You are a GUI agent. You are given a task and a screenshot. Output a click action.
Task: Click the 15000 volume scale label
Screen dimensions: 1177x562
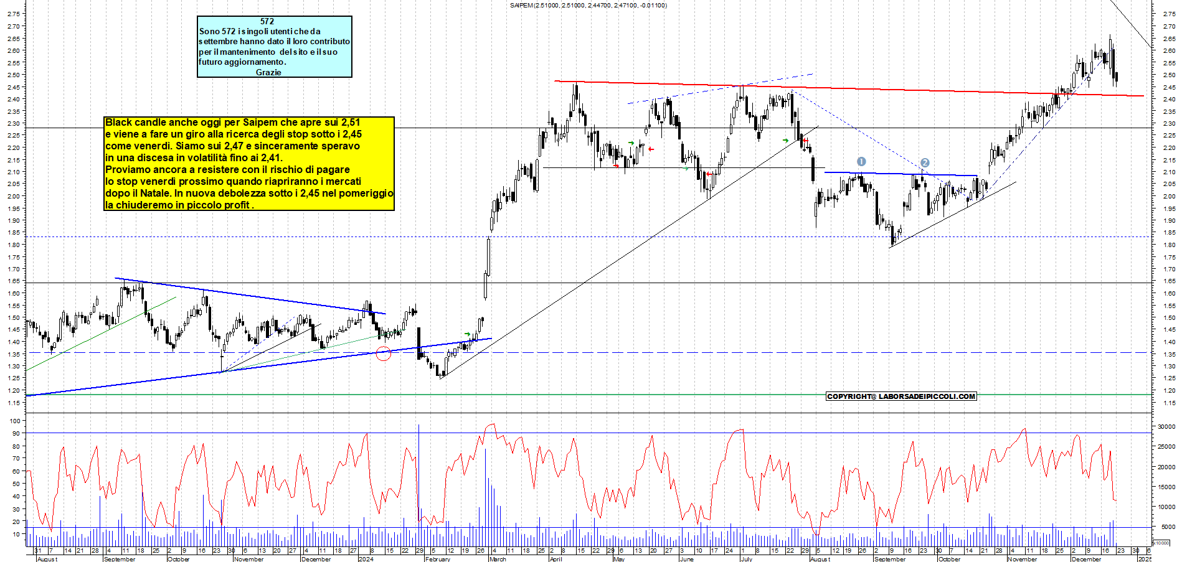(1166, 487)
